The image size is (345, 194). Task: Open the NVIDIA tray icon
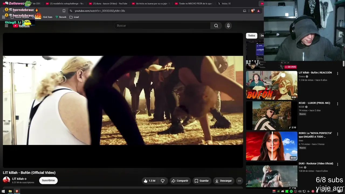(278, 191)
